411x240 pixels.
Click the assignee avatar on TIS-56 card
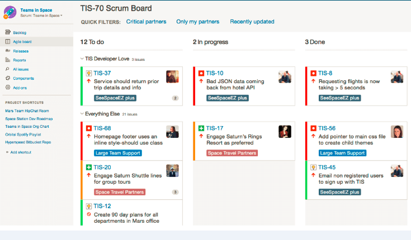(x=397, y=132)
